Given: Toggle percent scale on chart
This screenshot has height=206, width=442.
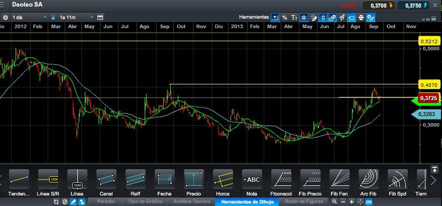Looking at the screenshot, I should (285, 17).
